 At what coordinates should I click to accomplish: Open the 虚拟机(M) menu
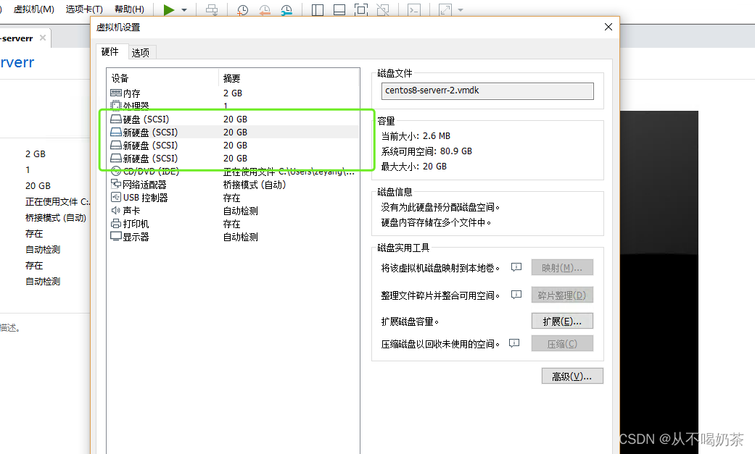point(33,9)
